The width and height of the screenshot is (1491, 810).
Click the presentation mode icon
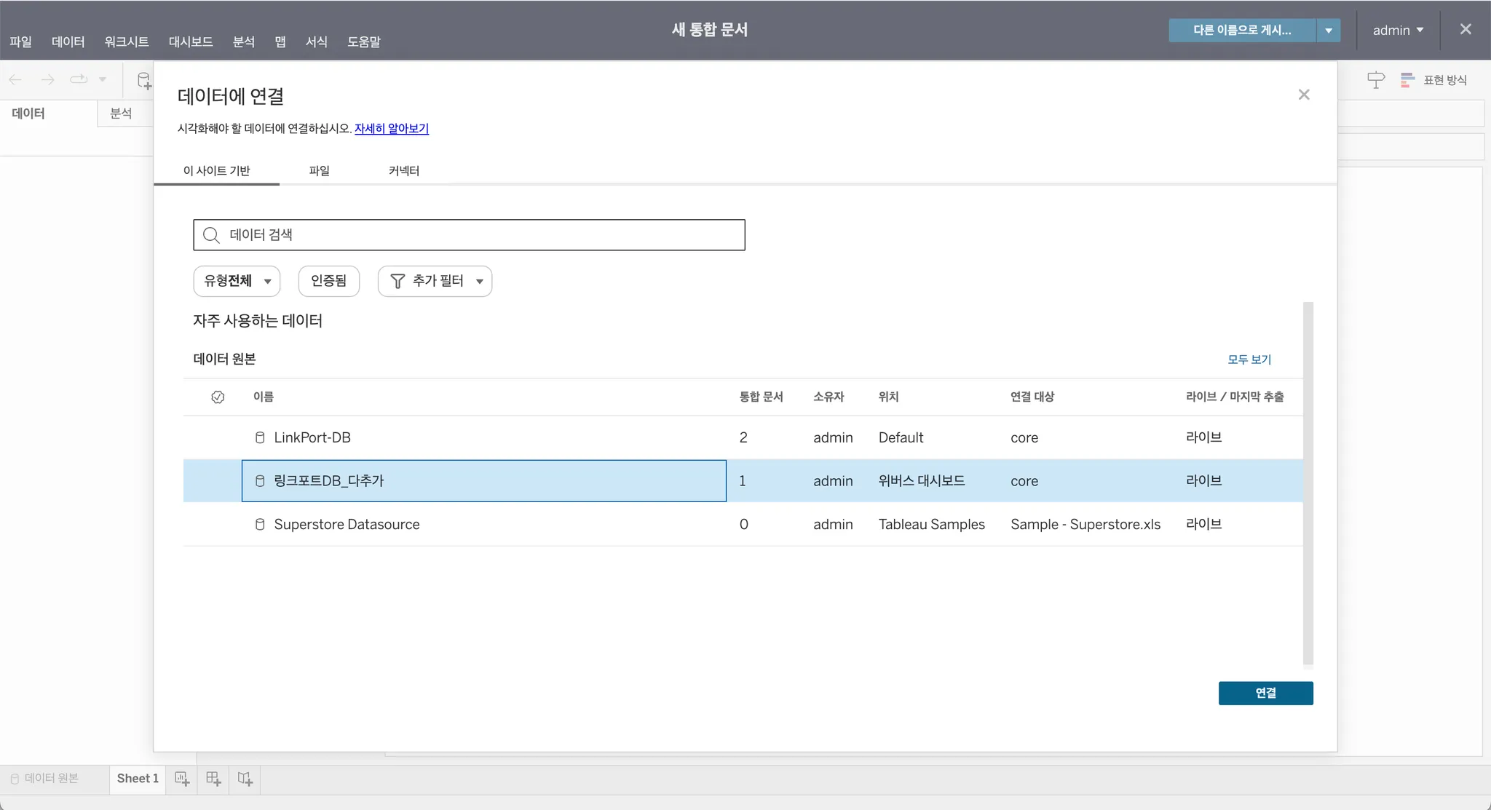coord(1375,80)
